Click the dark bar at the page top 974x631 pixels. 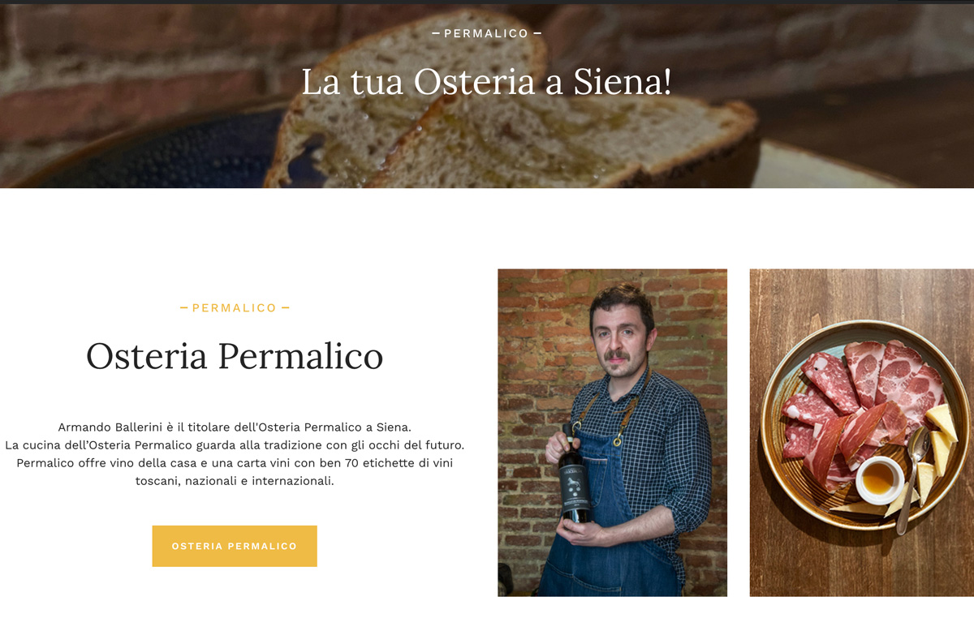(487, 2)
